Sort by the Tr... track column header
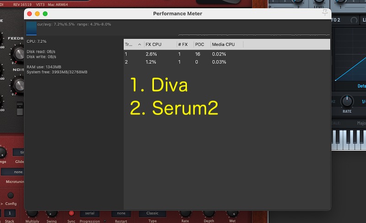366x223 pixels. click(x=133, y=44)
